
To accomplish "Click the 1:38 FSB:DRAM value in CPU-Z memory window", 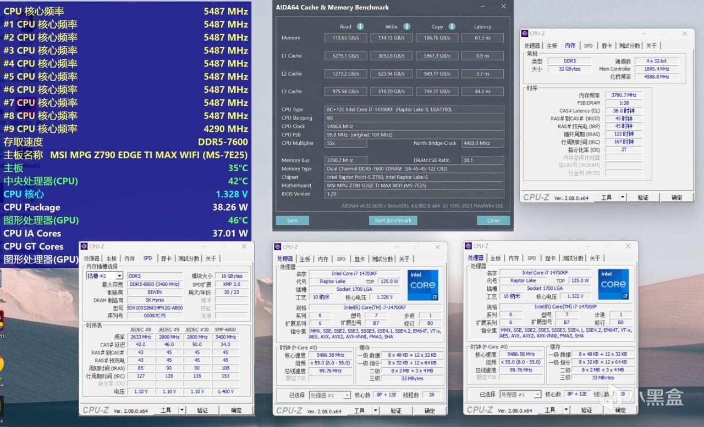I will click(x=623, y=103).
